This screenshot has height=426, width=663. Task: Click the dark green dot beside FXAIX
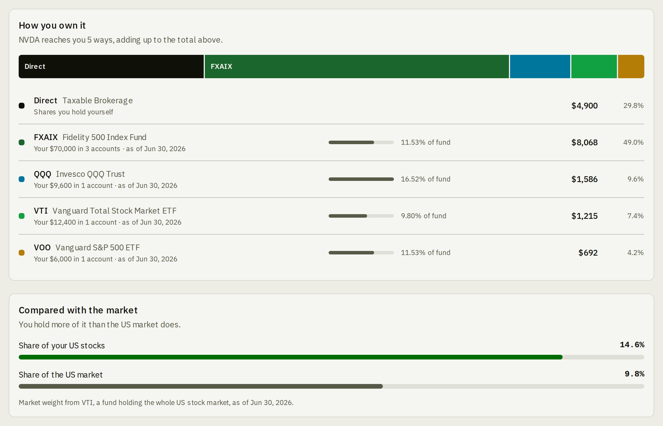pyautogui.click(x=22, y=142)
